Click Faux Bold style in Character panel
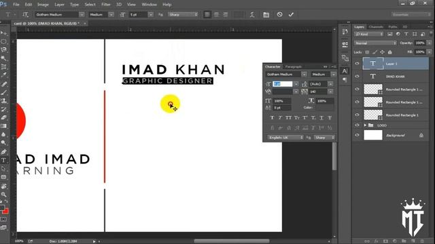This screenshot has height=244, width=435. tap(272, 118)
